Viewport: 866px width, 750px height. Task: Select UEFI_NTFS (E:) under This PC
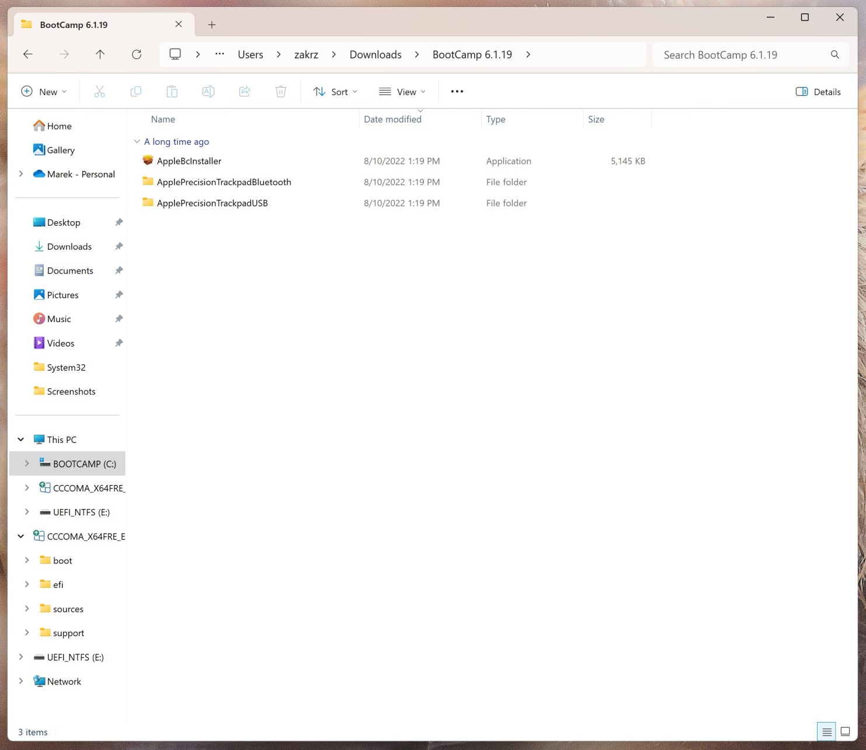pos(81,512)
